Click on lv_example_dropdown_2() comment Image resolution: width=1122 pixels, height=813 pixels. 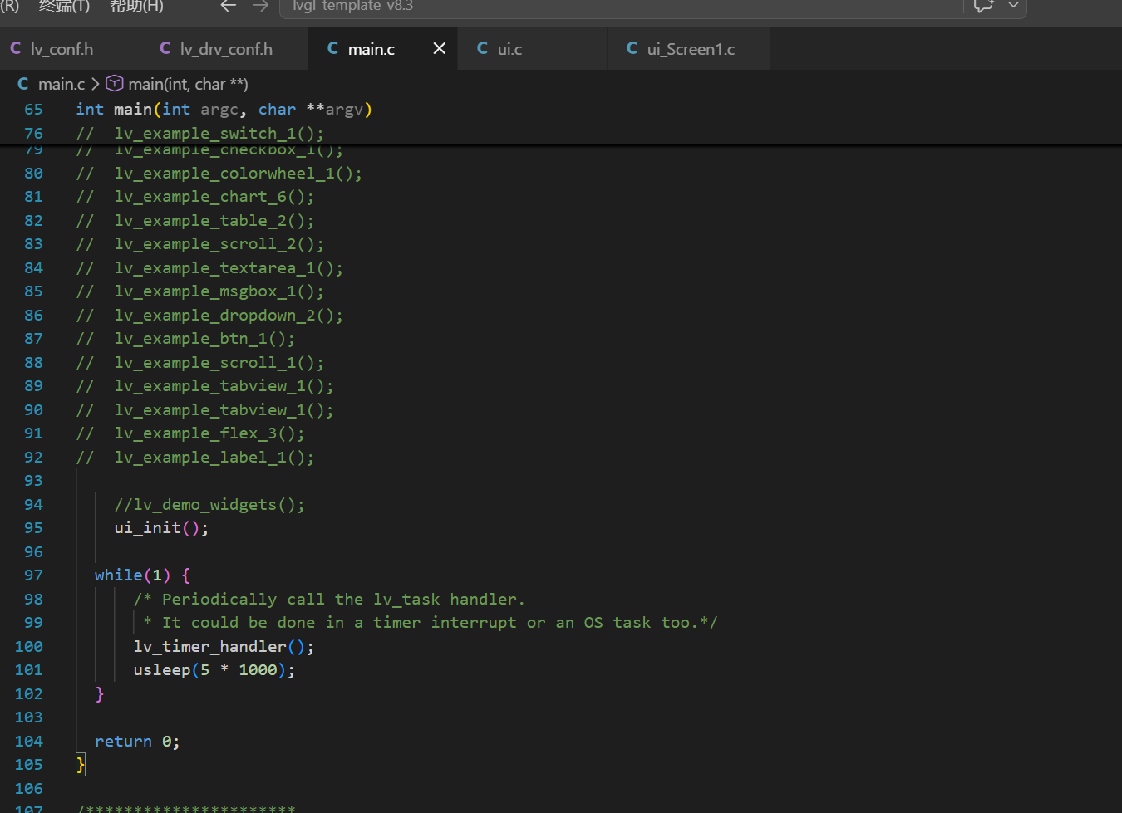tap(229, 316)
